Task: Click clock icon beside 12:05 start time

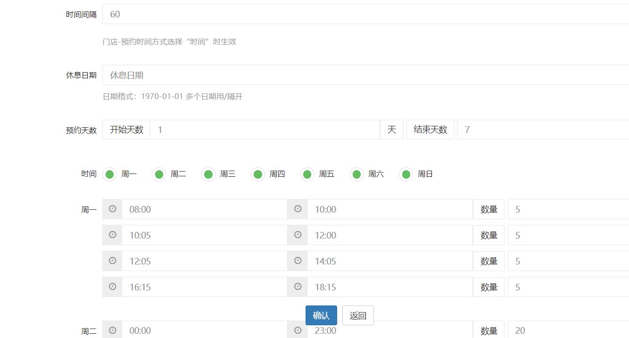Action: [x=112, y=261]
